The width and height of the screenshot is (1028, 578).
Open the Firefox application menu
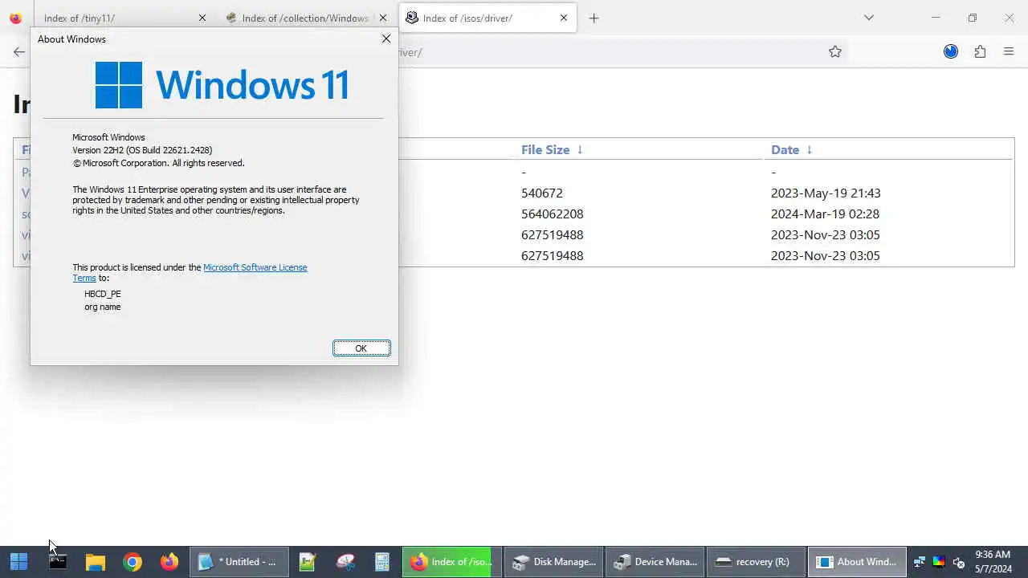1009,51
